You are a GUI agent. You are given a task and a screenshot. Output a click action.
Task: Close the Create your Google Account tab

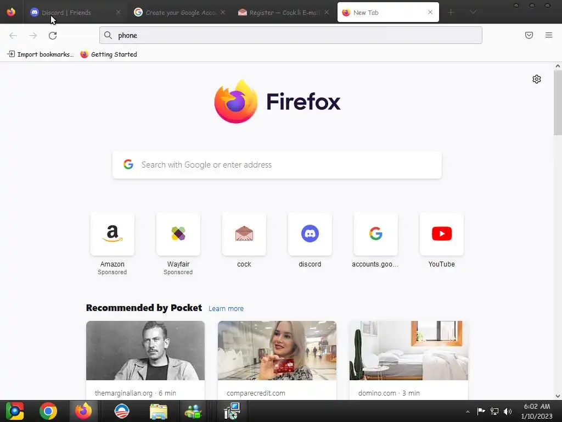(x=223, y=12)
